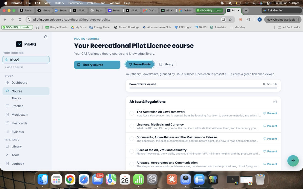Click the Tools pencil icon
Screen dimensions: 303x189
point(7,155)
